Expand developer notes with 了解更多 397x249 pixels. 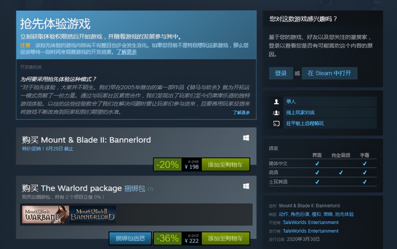241,112
